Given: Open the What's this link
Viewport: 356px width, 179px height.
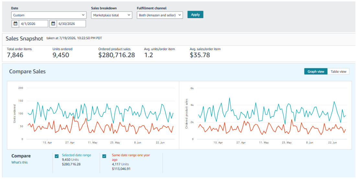Looking at the screenshot, I should 19,162.
